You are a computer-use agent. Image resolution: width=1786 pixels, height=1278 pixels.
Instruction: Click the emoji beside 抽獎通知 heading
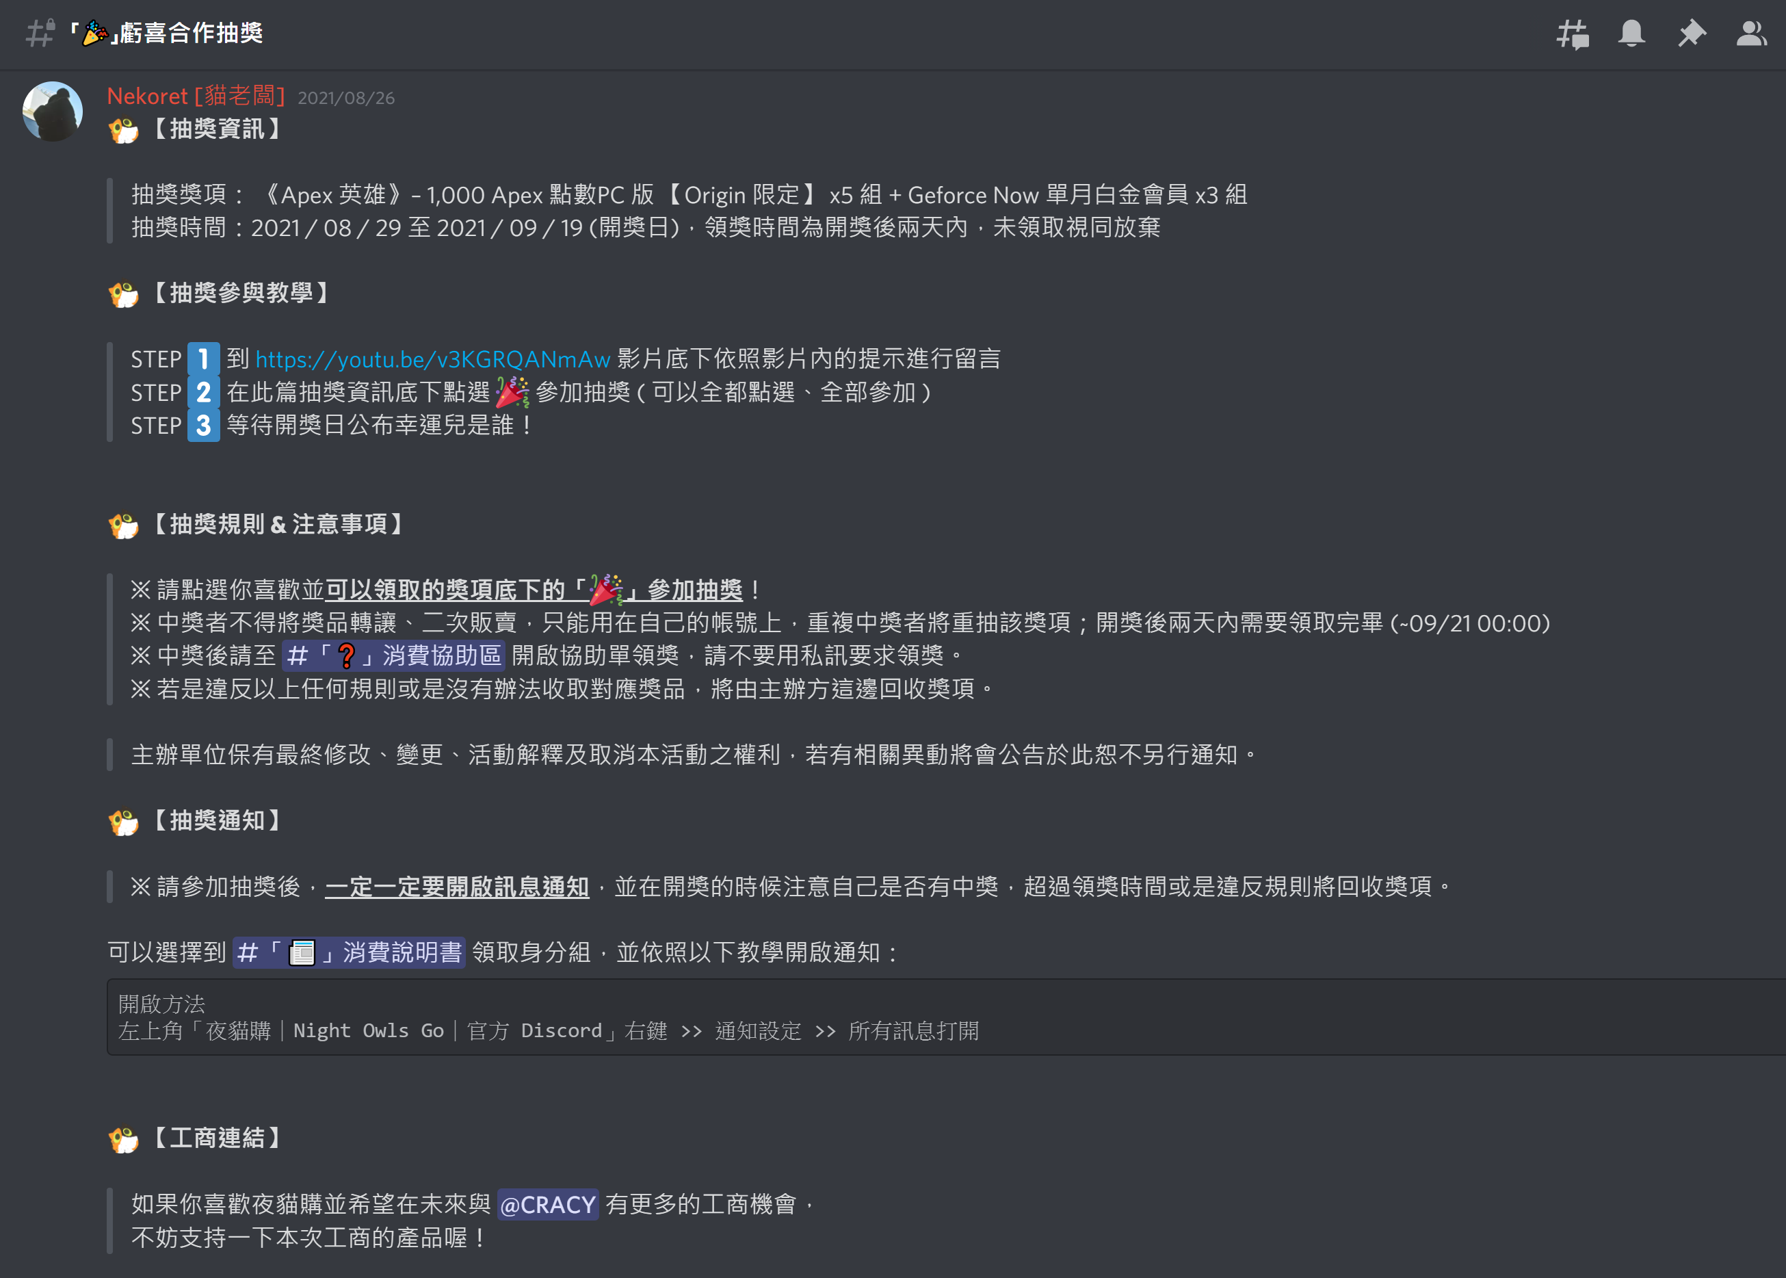click(x=124, y=822)
